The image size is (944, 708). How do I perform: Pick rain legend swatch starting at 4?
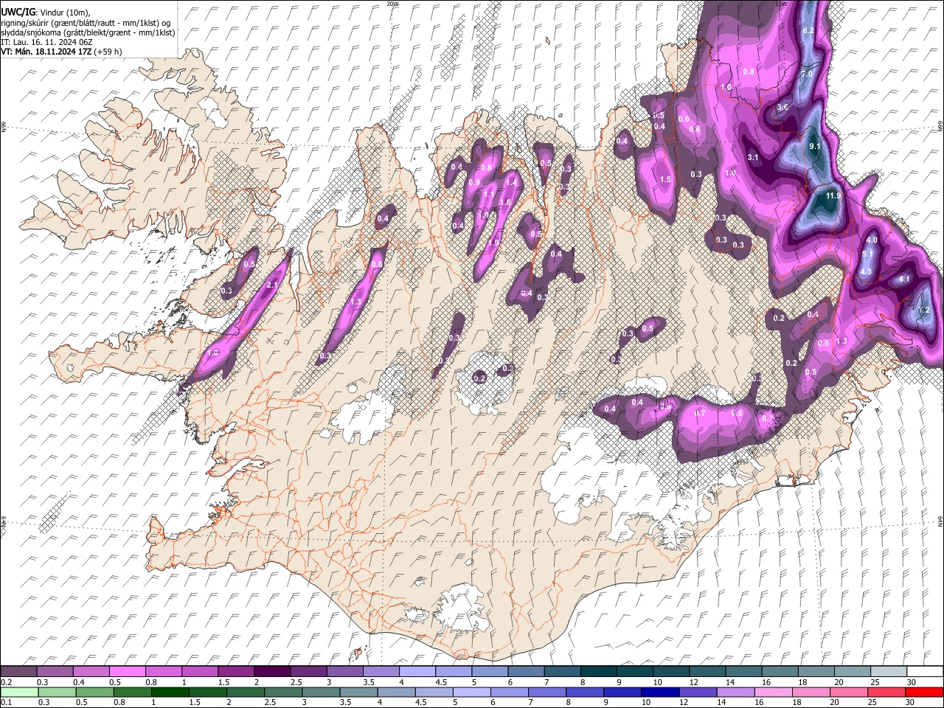(396, 693)
